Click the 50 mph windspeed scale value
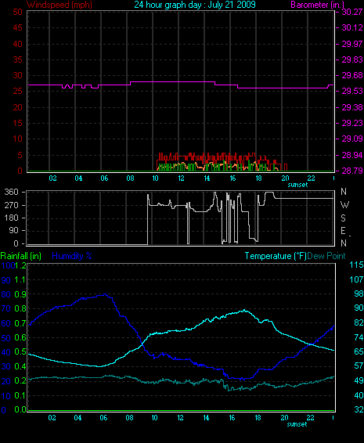 click(x=17, y=12)
